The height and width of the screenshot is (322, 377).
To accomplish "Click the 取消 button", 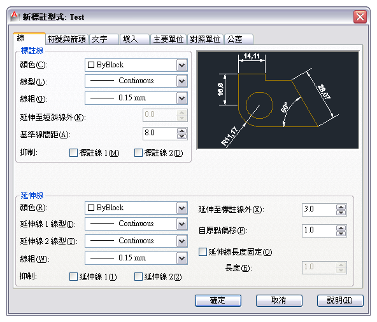I will (279, 300).
